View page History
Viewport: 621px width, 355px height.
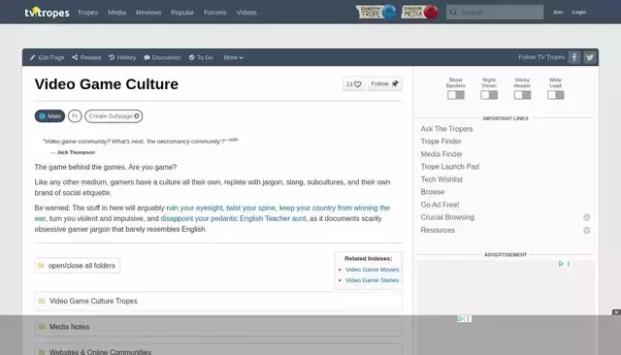[122, 57]
